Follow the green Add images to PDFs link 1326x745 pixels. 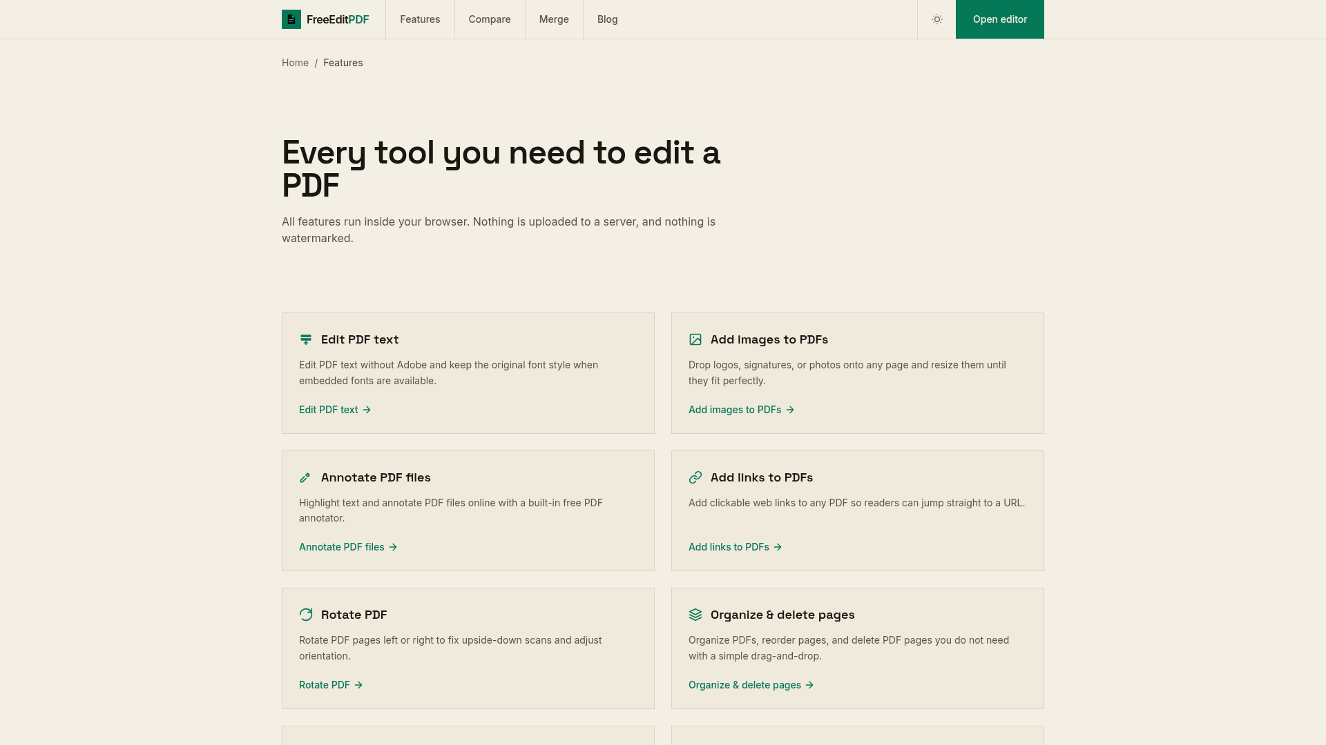741,410
